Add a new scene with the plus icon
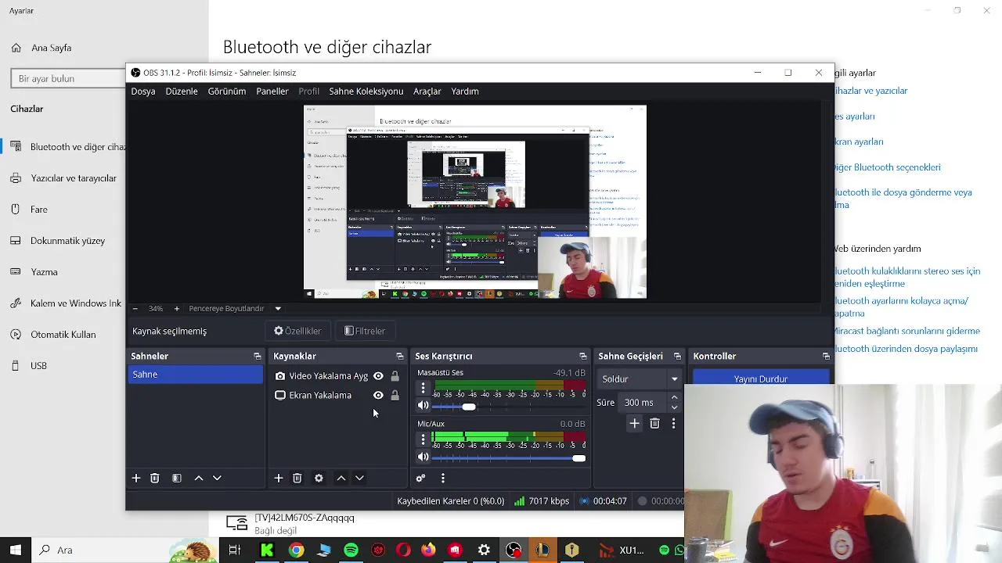The image size is (1002, 563). [x=135, y=478]
